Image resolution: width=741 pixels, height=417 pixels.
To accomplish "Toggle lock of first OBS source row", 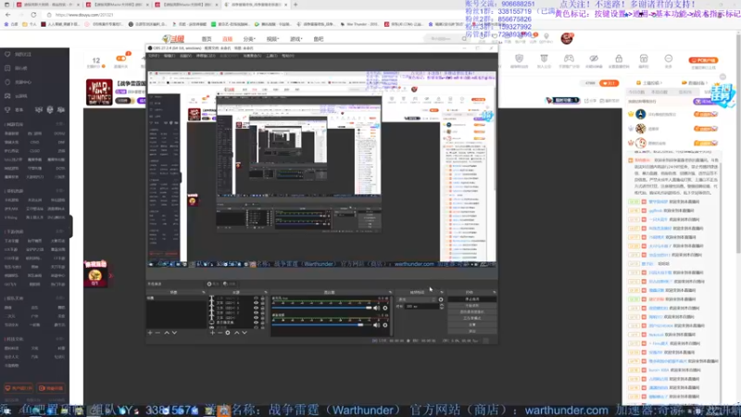I will click(x=263, y=298).
